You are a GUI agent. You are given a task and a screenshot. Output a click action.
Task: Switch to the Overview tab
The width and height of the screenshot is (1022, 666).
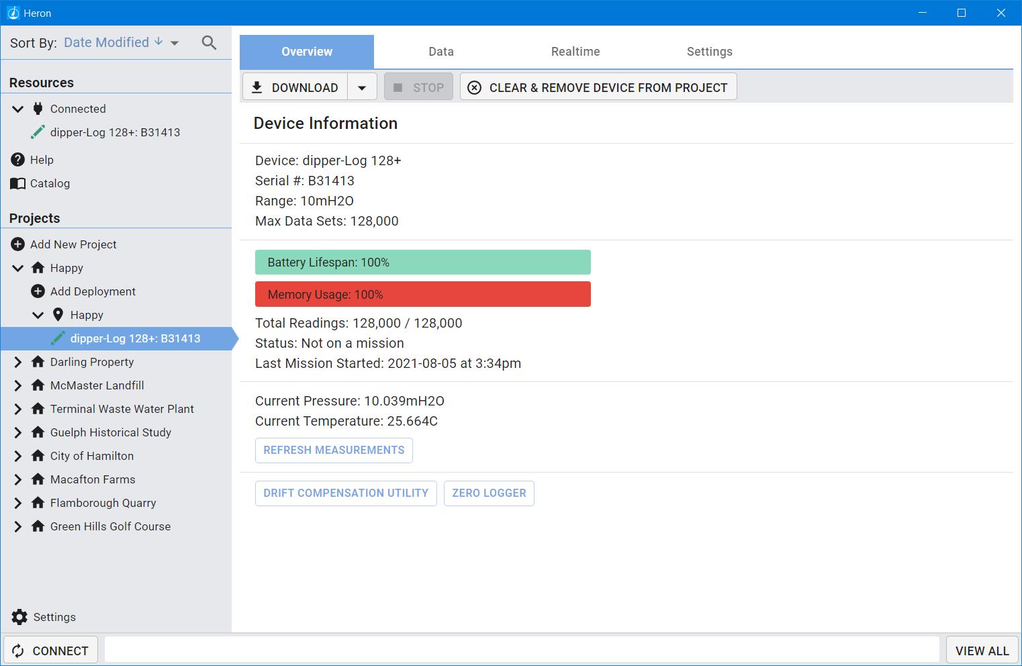[x=307, y=52]
